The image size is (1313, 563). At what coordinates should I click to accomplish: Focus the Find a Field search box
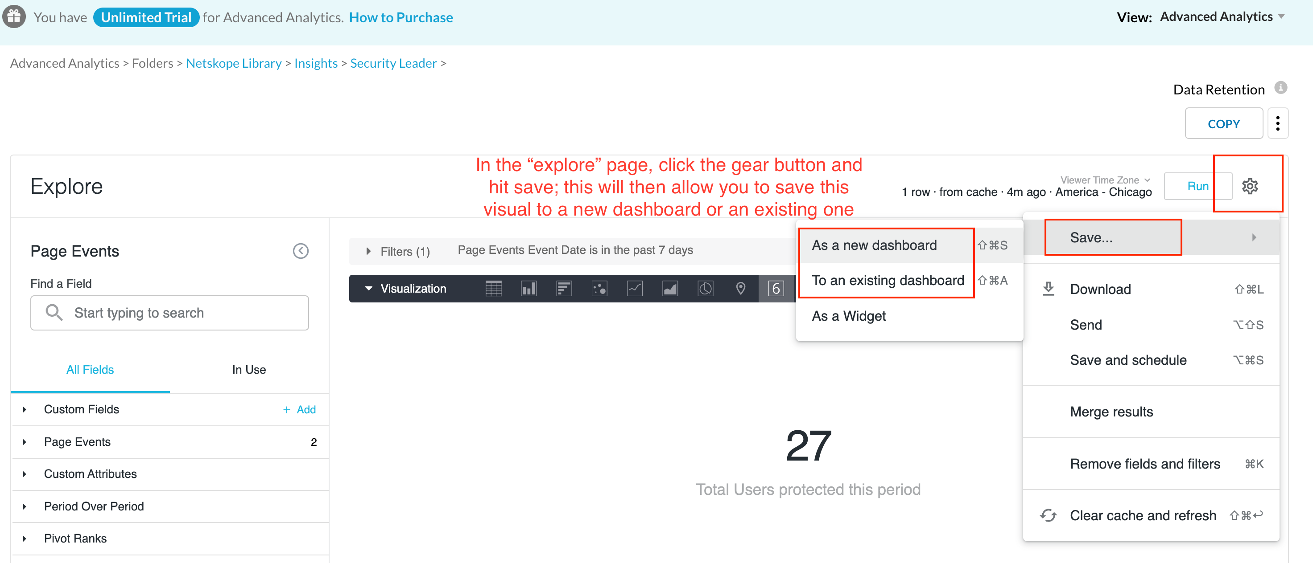tap(169, 313)
